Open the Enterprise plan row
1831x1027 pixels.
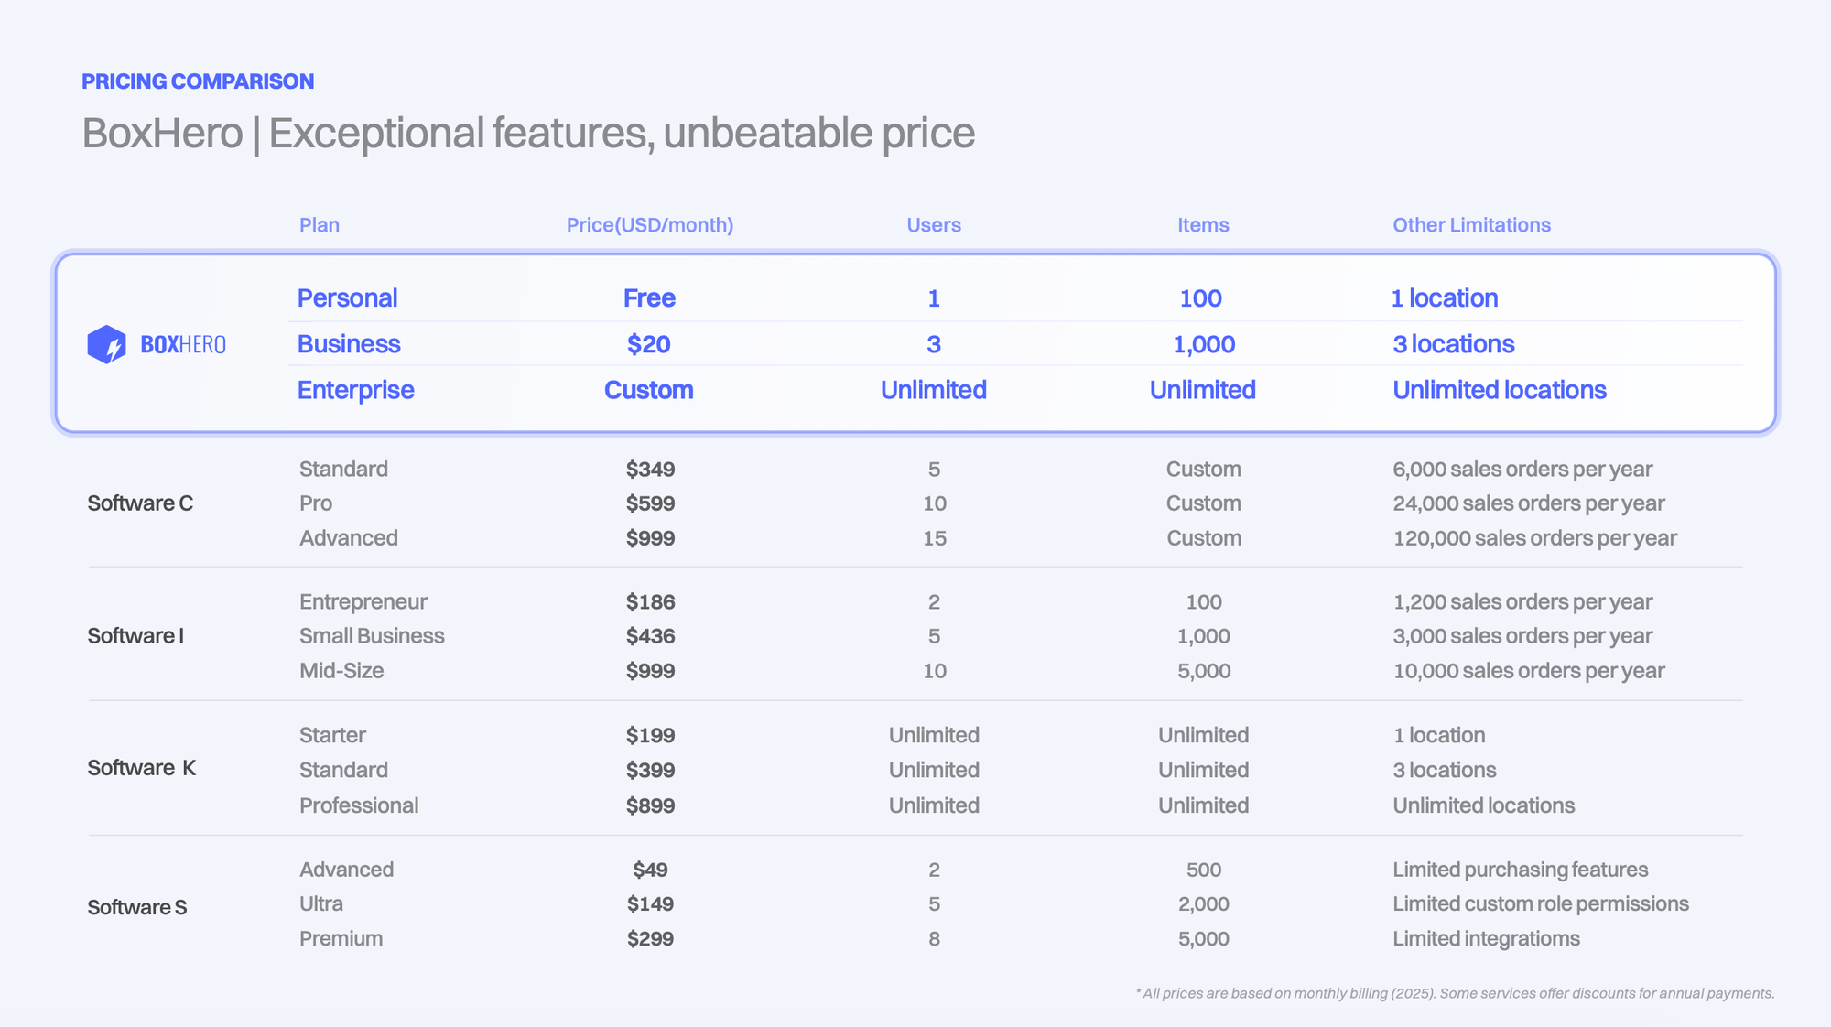point(355,390)
